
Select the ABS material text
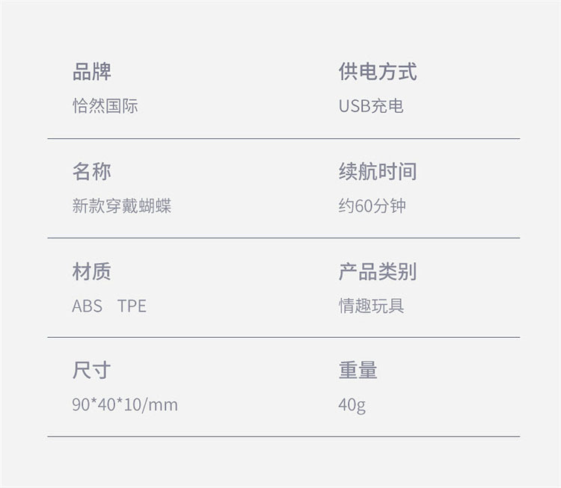[x=87, y=306]
